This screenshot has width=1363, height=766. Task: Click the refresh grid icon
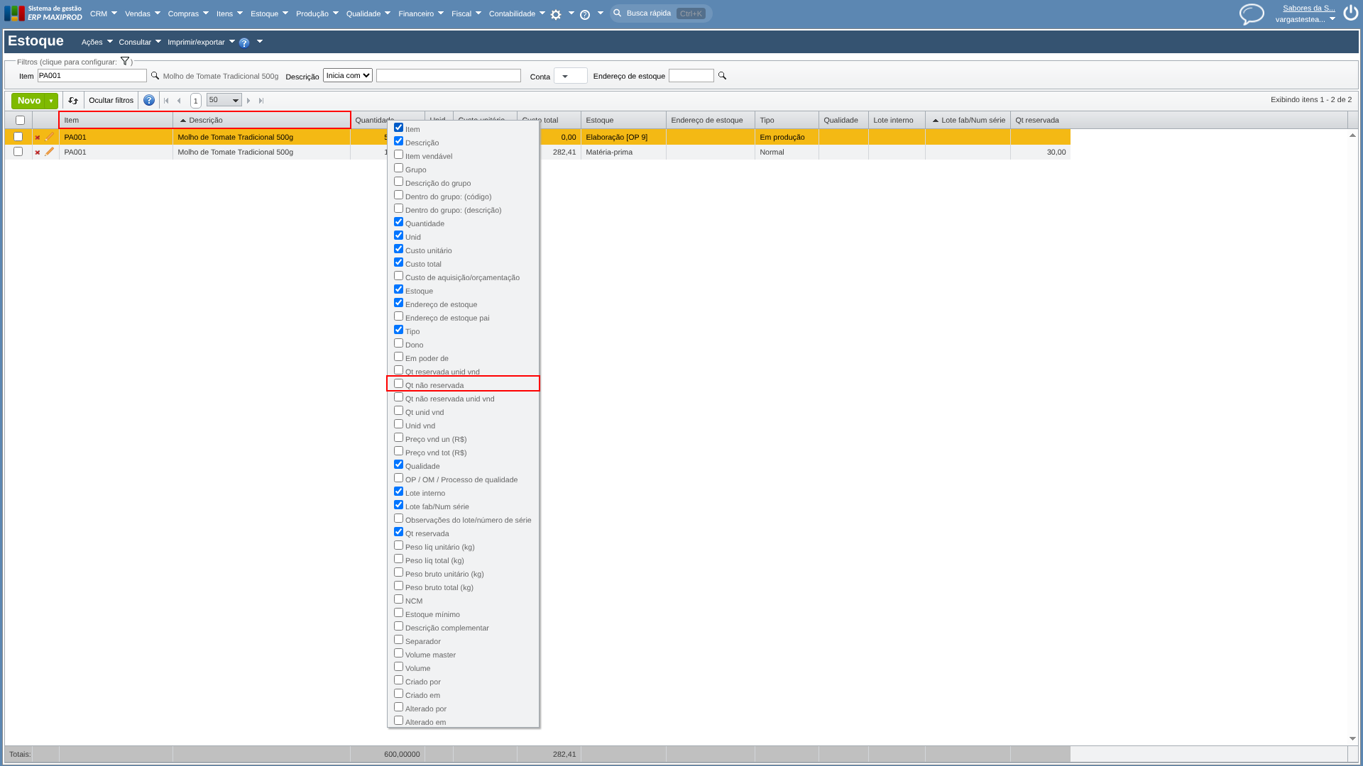click(73, 101)
